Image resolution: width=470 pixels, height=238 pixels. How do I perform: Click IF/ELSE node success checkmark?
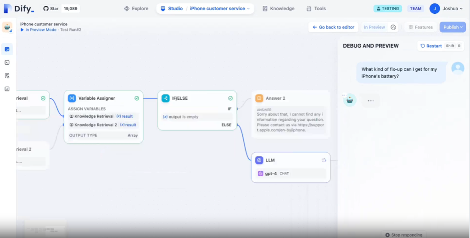(230, 98)
